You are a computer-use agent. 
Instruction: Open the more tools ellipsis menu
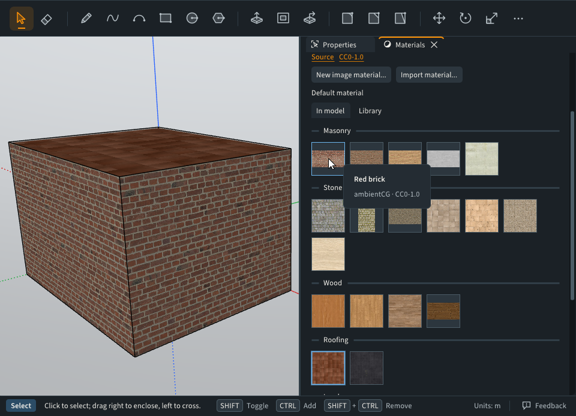[518, 19]
